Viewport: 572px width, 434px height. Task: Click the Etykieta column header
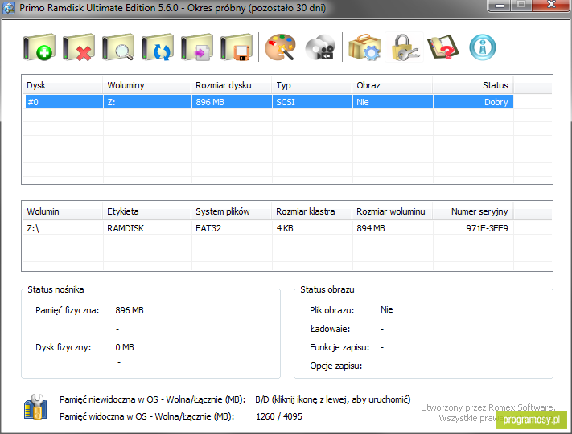click(x=147, y=211)
